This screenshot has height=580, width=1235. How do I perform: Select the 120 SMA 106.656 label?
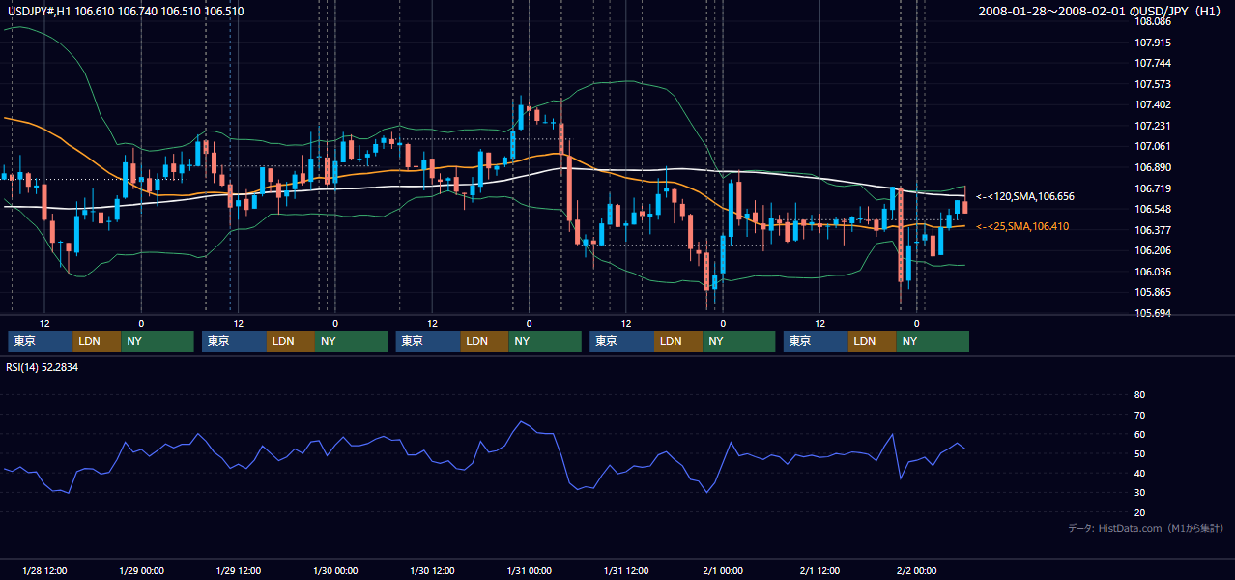click(x=1025, y=196)
